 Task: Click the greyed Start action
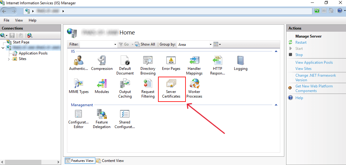299,49
